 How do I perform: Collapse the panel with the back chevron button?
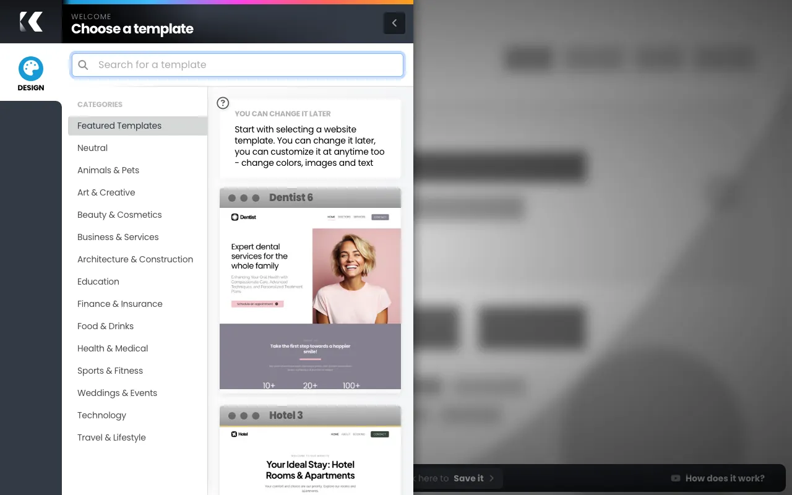[x=394, y=24]
